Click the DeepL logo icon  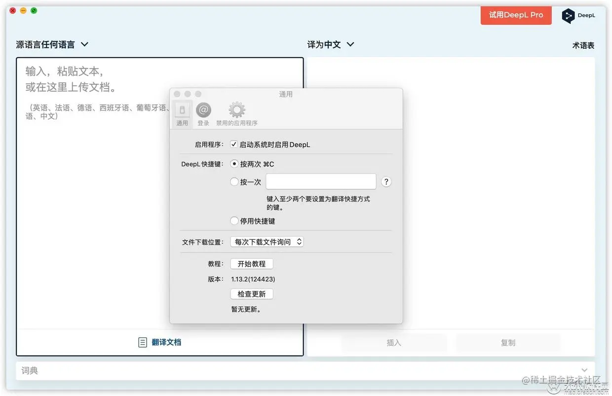(569, 16)
